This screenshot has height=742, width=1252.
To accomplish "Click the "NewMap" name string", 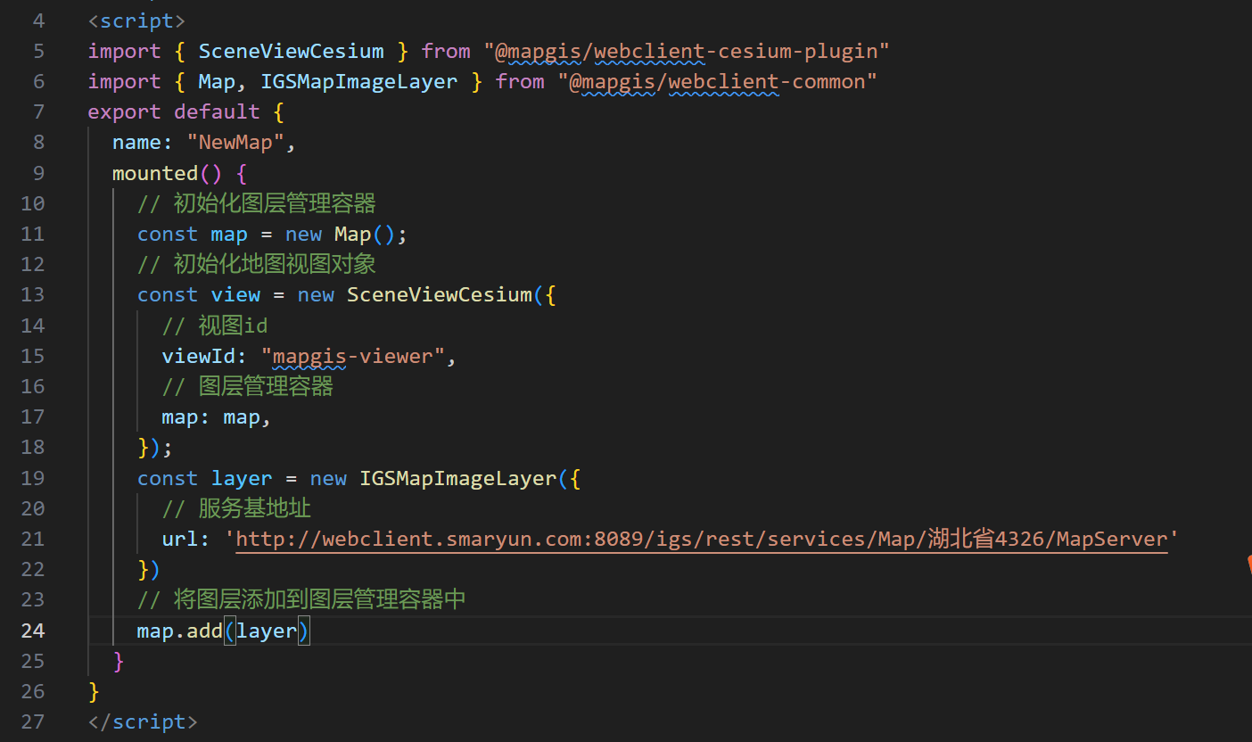I will [x=235, y=143].
